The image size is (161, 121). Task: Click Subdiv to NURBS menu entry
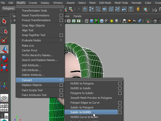(x=81, y=112)
